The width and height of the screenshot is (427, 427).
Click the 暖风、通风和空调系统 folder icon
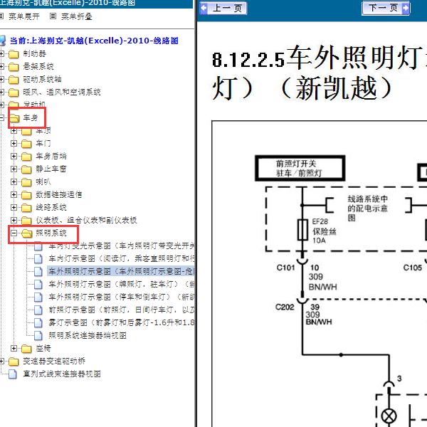(14, 93)
